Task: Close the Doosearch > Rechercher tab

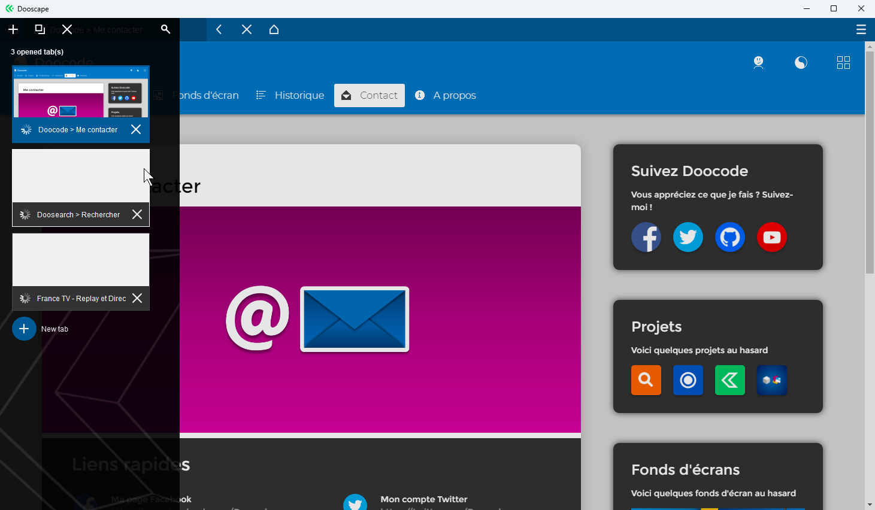Action: [x=137, y=214]
